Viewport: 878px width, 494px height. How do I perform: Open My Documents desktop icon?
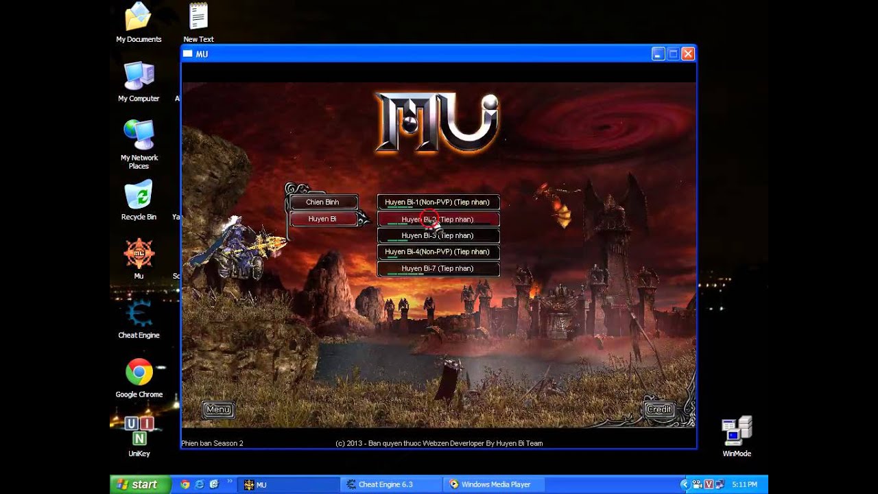click(x=139, y=23)
